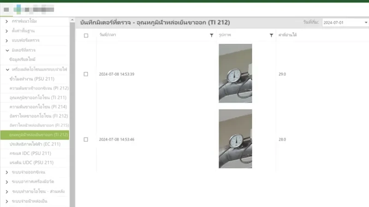Click sidebar scrollbar up arrow
The image size is (369, 207).
pos(72,20)
